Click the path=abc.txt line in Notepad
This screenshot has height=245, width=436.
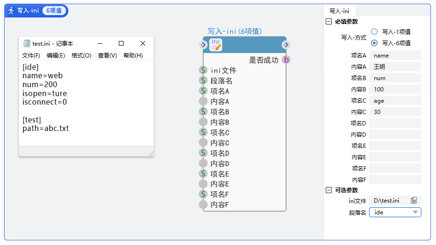click(x=46, y=128)
